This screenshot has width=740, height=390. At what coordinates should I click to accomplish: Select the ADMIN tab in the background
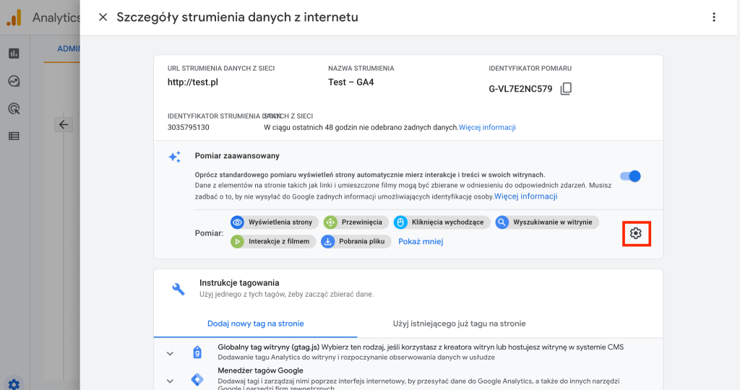coord(69,48)
